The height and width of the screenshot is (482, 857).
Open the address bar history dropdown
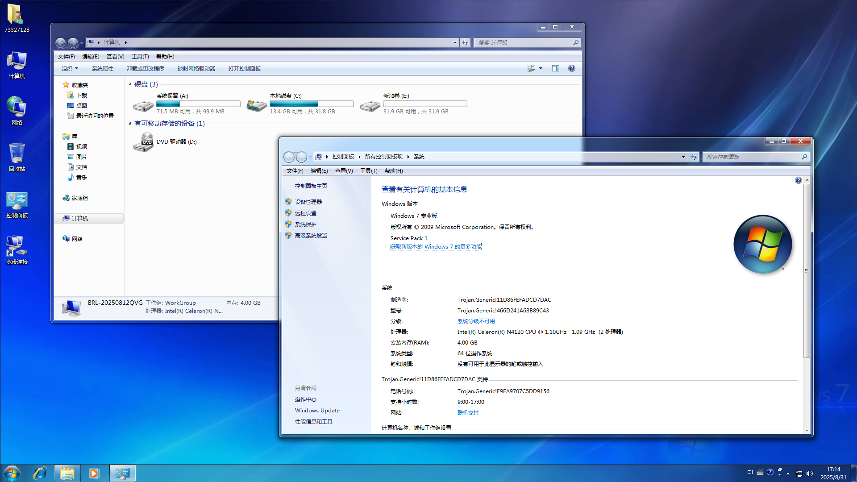tap(455, 42)
